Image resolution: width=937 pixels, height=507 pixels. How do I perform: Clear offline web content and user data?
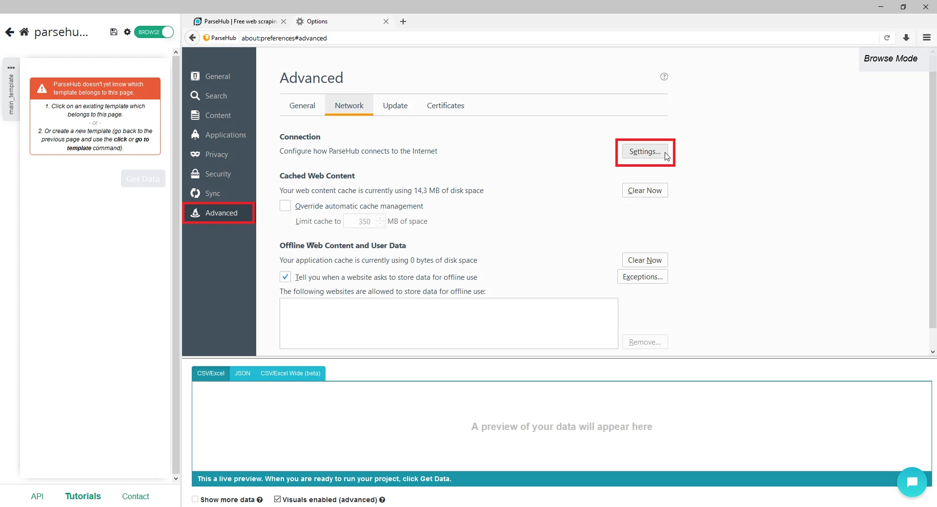645,260
